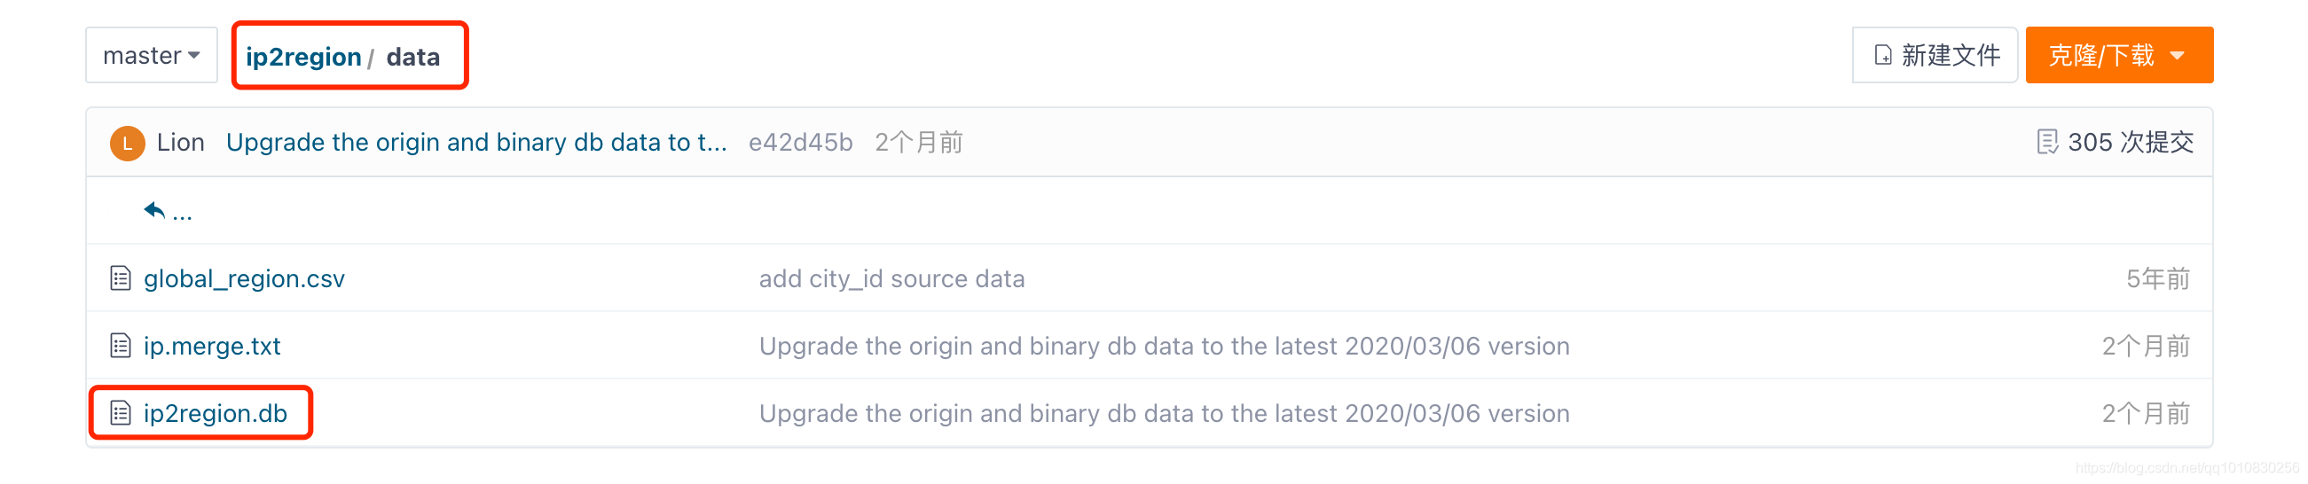
Task: View the 305 次提交 commit history
Action: (x=2130, y=142)
